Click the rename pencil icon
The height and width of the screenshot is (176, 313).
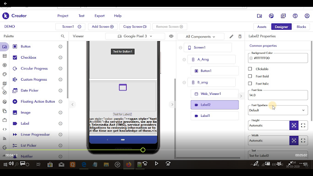click(x=231, y=36)
